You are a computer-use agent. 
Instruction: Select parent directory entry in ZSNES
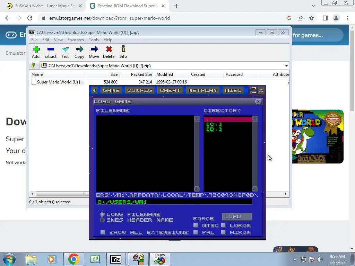tap(228, 119)
